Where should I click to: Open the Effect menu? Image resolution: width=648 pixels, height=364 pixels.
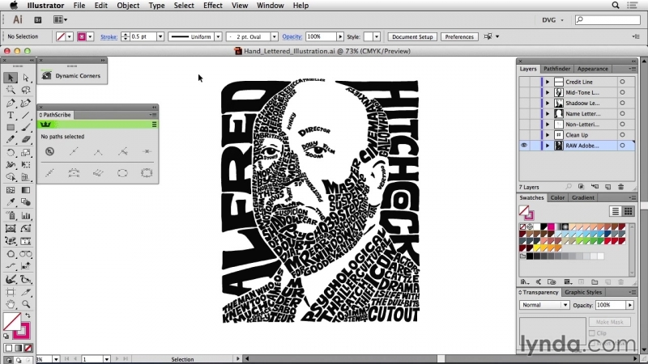click(x=213, y=6)
